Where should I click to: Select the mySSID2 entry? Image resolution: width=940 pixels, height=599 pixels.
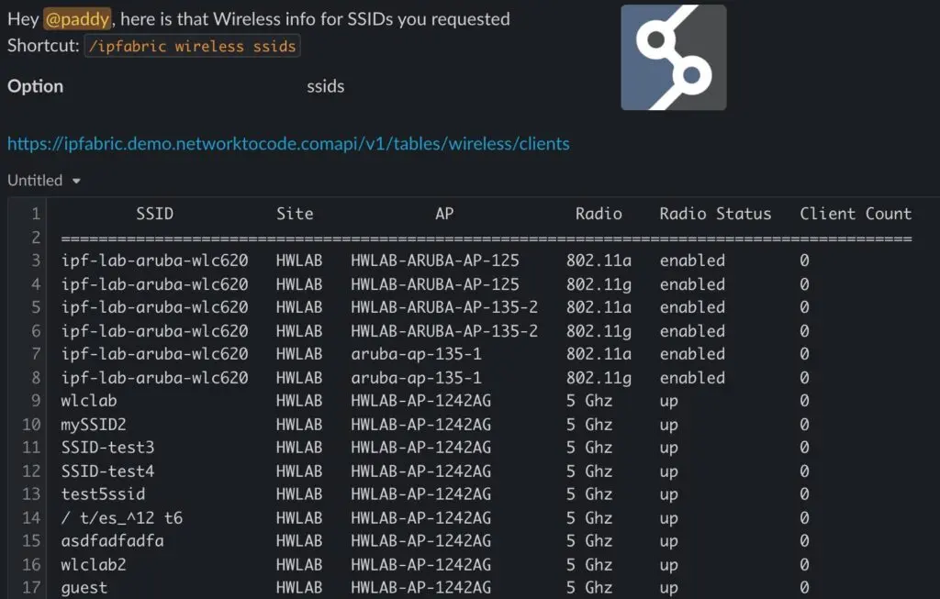pos(94,425)
